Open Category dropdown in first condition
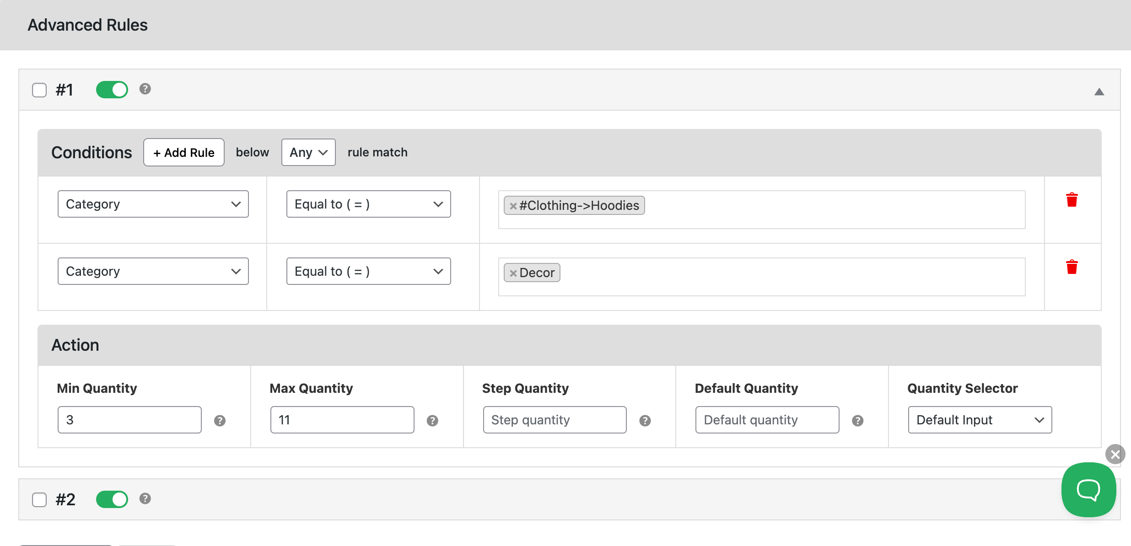 [x=153, y=204]
